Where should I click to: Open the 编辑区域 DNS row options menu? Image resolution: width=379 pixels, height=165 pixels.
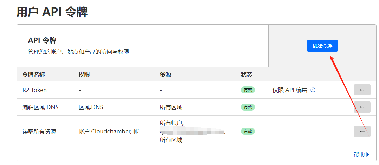tap(362, 107)
